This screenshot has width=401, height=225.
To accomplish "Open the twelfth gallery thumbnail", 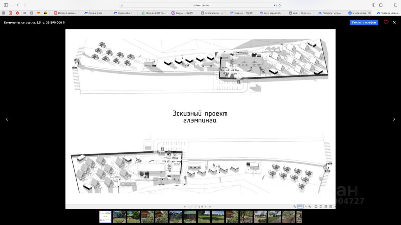I will click(260, 217).
